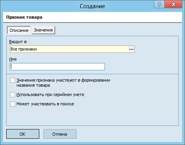Close the Создание dialog window
Image resolution: width=185 pixels, height=145 pixels.
(x=173, y=4)
